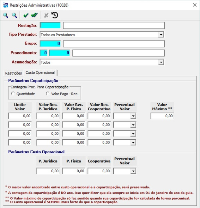
Task: Click the Parâmetros Custo Operacional section heading
Action: pos(36,152)
